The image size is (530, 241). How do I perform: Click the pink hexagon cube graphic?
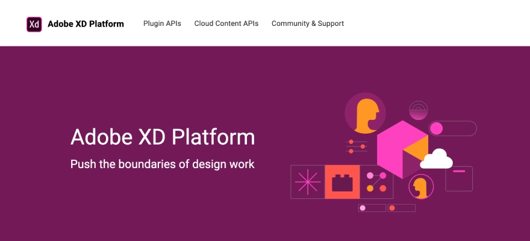coord(401,148)
